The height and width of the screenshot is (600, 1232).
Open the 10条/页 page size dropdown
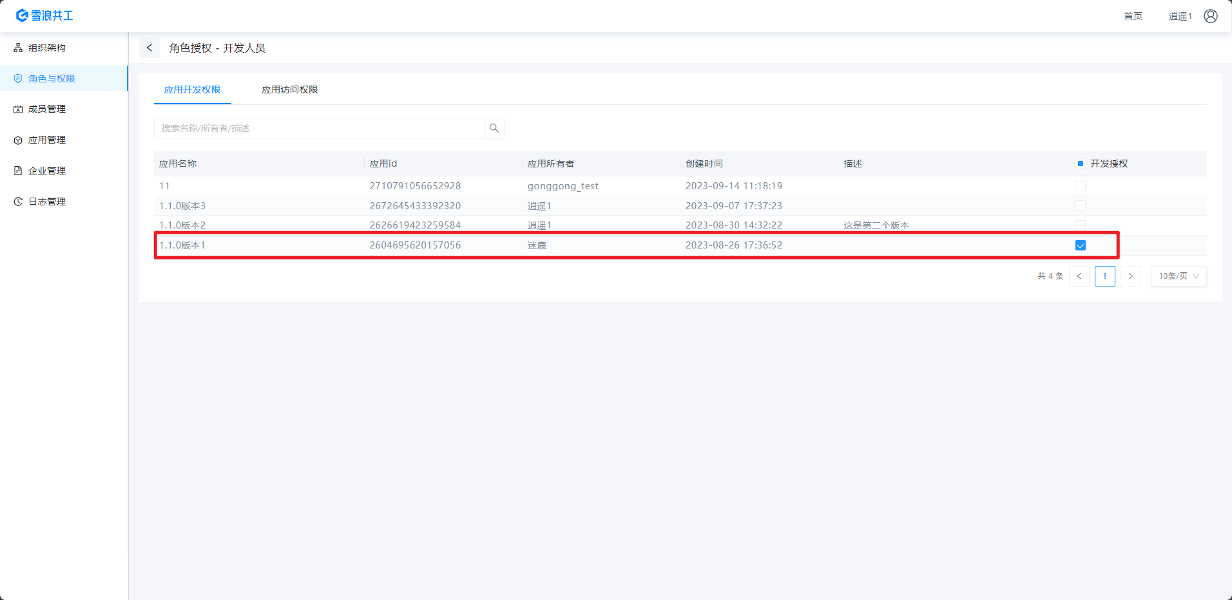point(1179,276)
